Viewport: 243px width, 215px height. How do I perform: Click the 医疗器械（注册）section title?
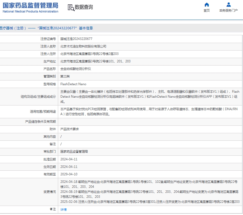point(13,28)
